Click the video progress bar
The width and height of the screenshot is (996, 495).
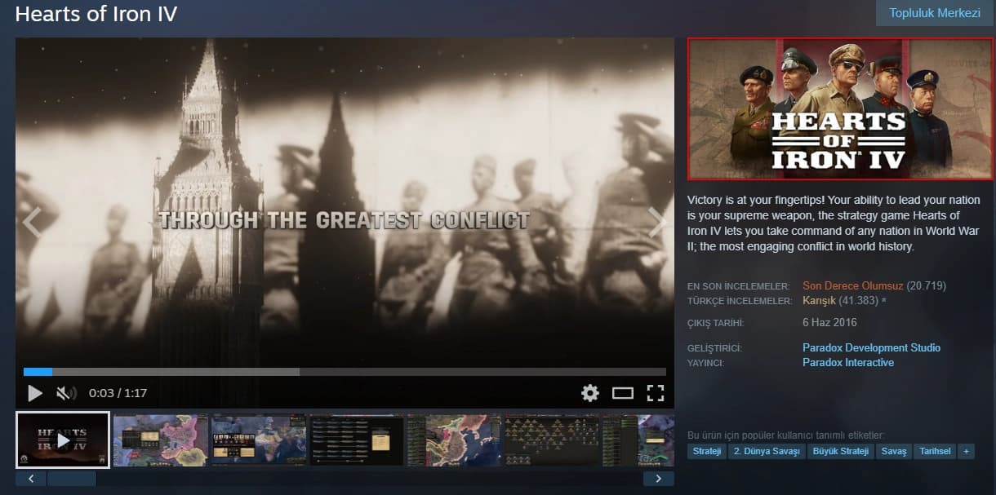point(345,372)
